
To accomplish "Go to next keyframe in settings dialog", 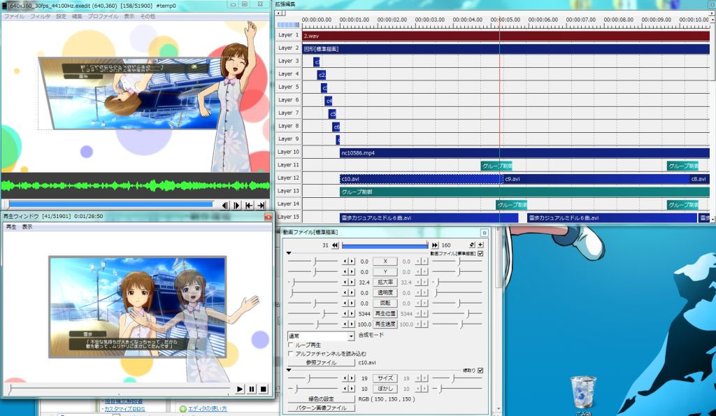I will [x=435, y=245].
